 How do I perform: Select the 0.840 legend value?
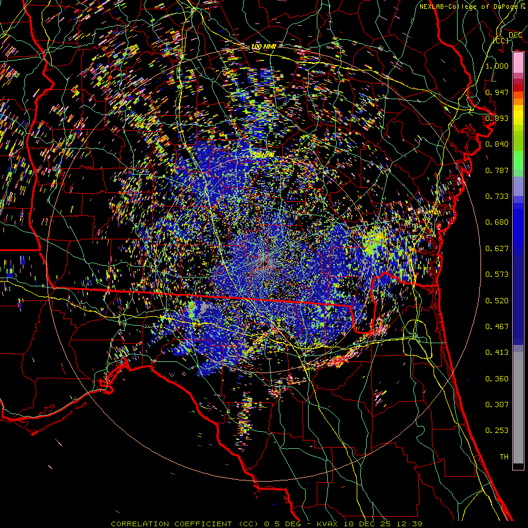click(x=497, y=144)
